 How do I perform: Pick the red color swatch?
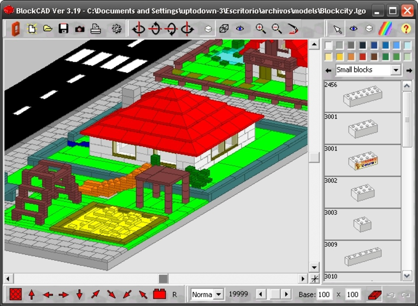pyautogui.click(x=363, y=57)
